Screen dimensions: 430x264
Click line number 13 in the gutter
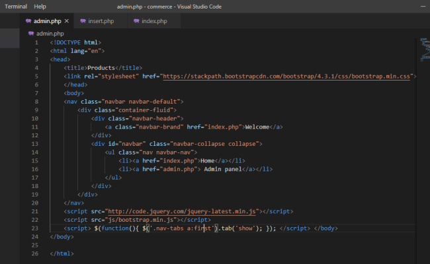click(x=35, y=144)
